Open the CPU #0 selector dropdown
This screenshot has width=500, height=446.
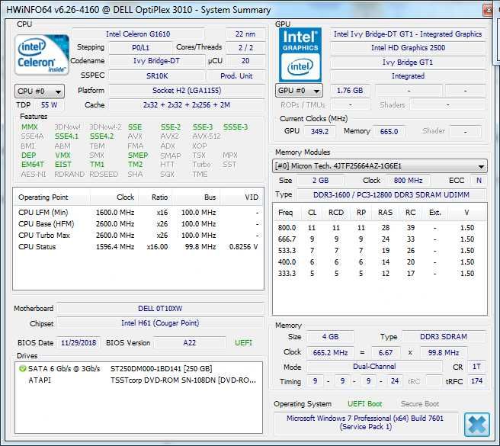point(40,91)
